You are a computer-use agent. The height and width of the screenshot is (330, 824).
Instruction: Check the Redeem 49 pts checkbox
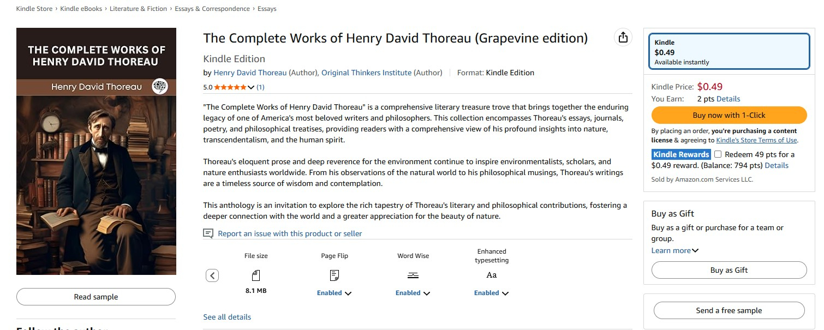click(718, 154)
